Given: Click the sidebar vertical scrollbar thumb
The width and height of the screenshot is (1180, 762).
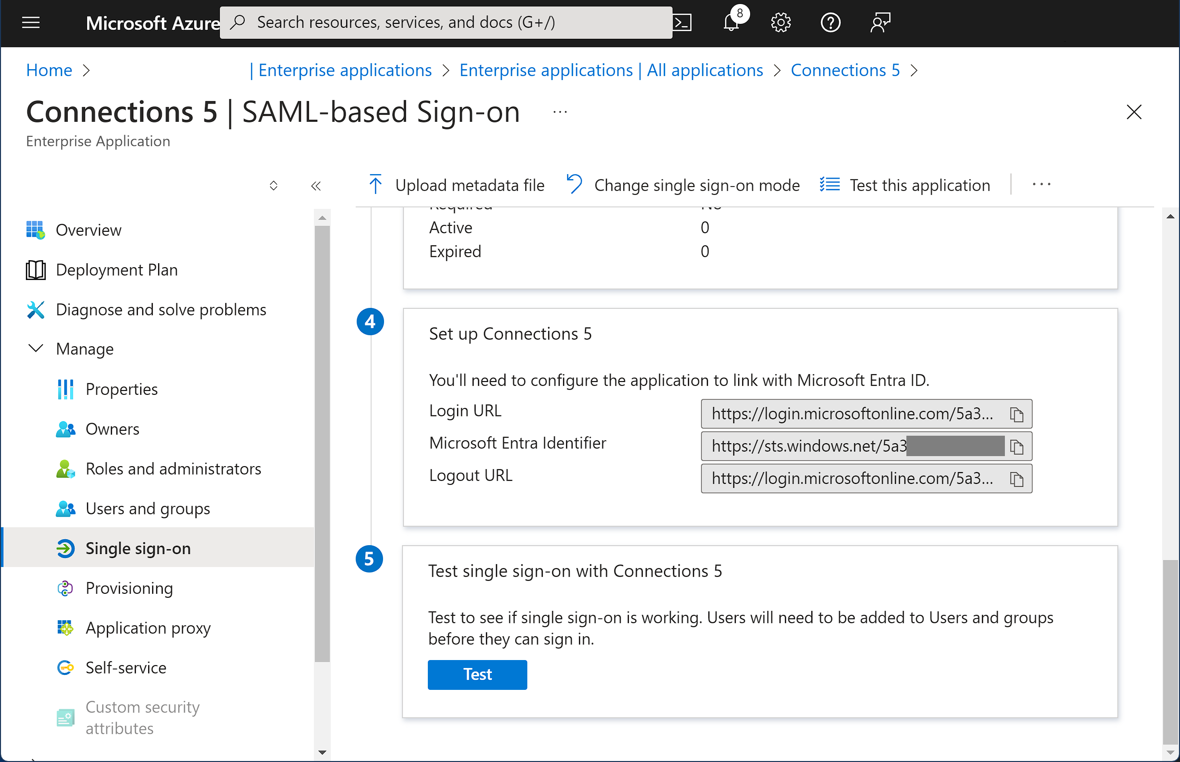Looking at the screenshot, I should pyautogui.click(x=322, y=443).
